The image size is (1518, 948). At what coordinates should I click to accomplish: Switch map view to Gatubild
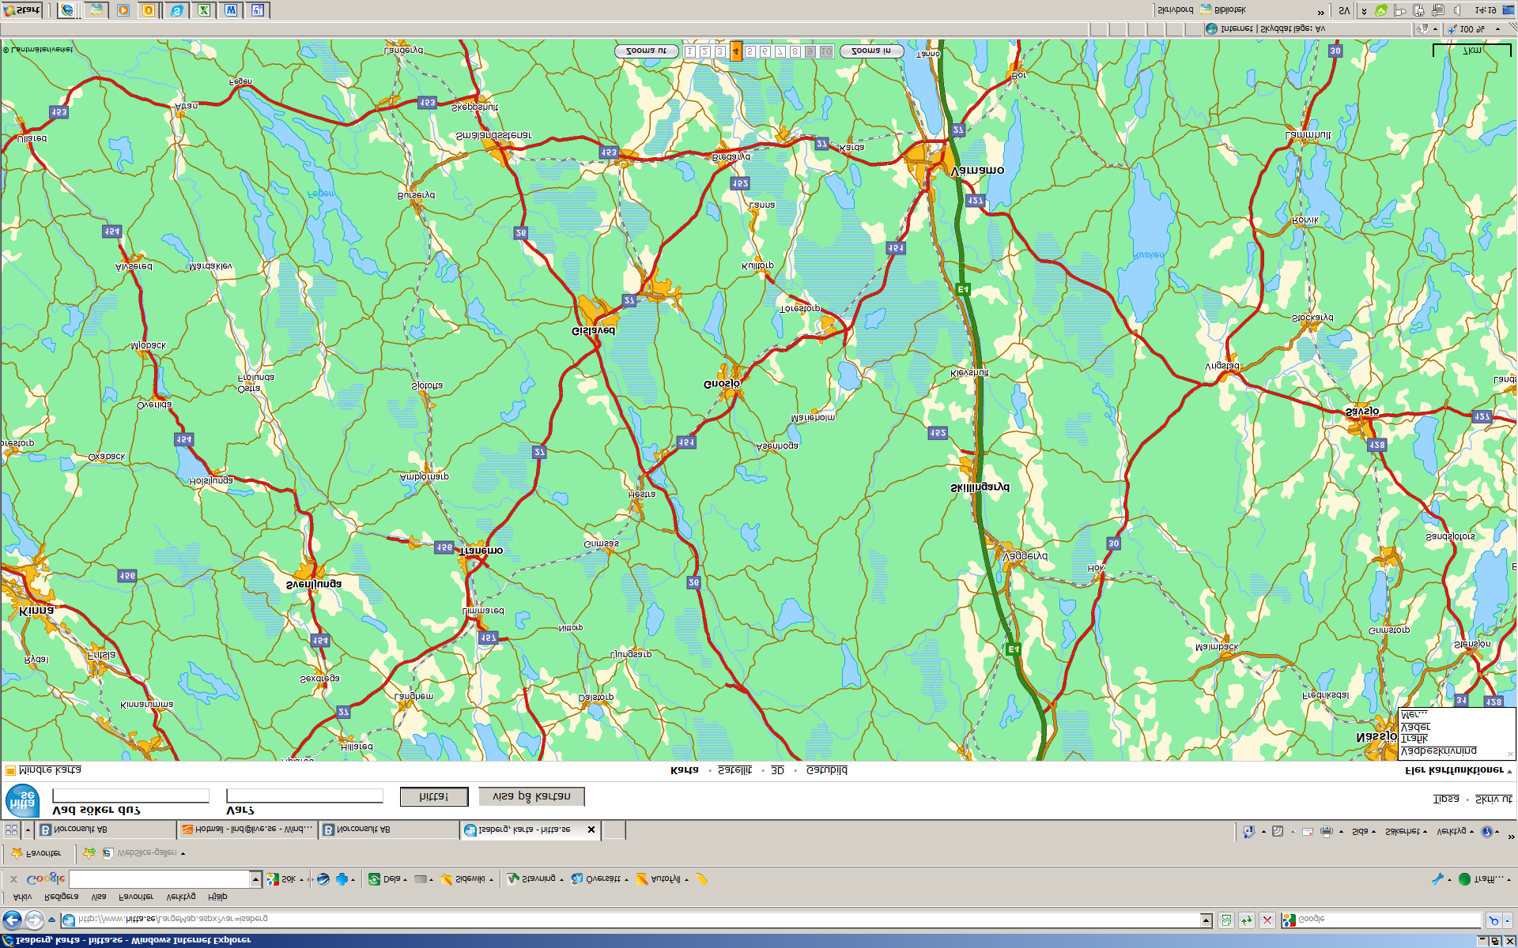(x=826, y=770)
